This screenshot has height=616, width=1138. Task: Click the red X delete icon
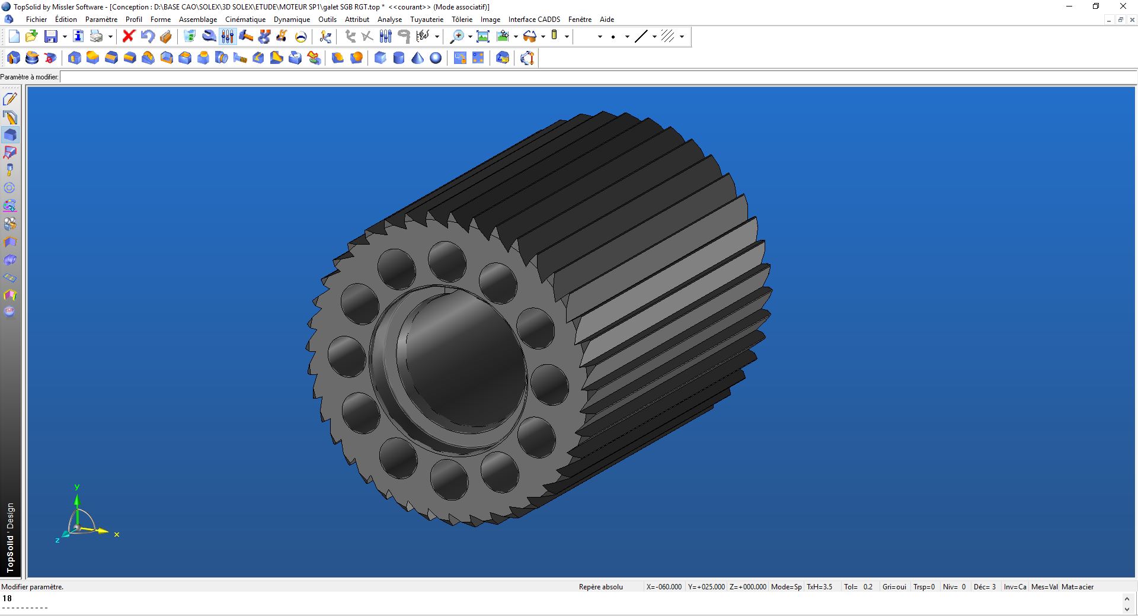point(128,37)
